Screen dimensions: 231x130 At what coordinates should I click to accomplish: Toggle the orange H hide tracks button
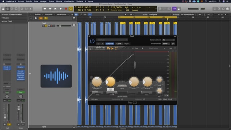(41, 18)
